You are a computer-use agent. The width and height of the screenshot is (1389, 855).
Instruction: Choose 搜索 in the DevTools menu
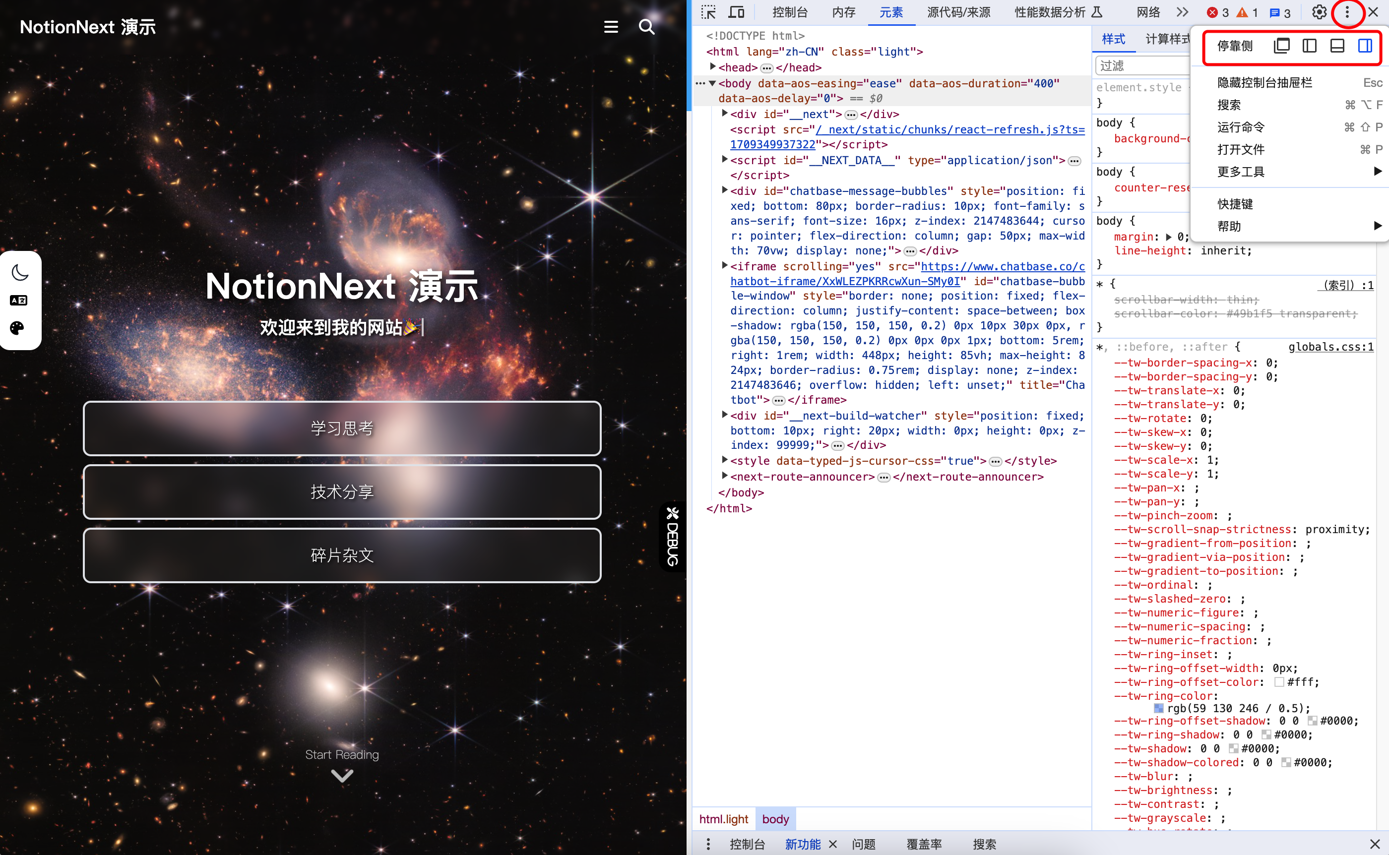[1290, 105]
